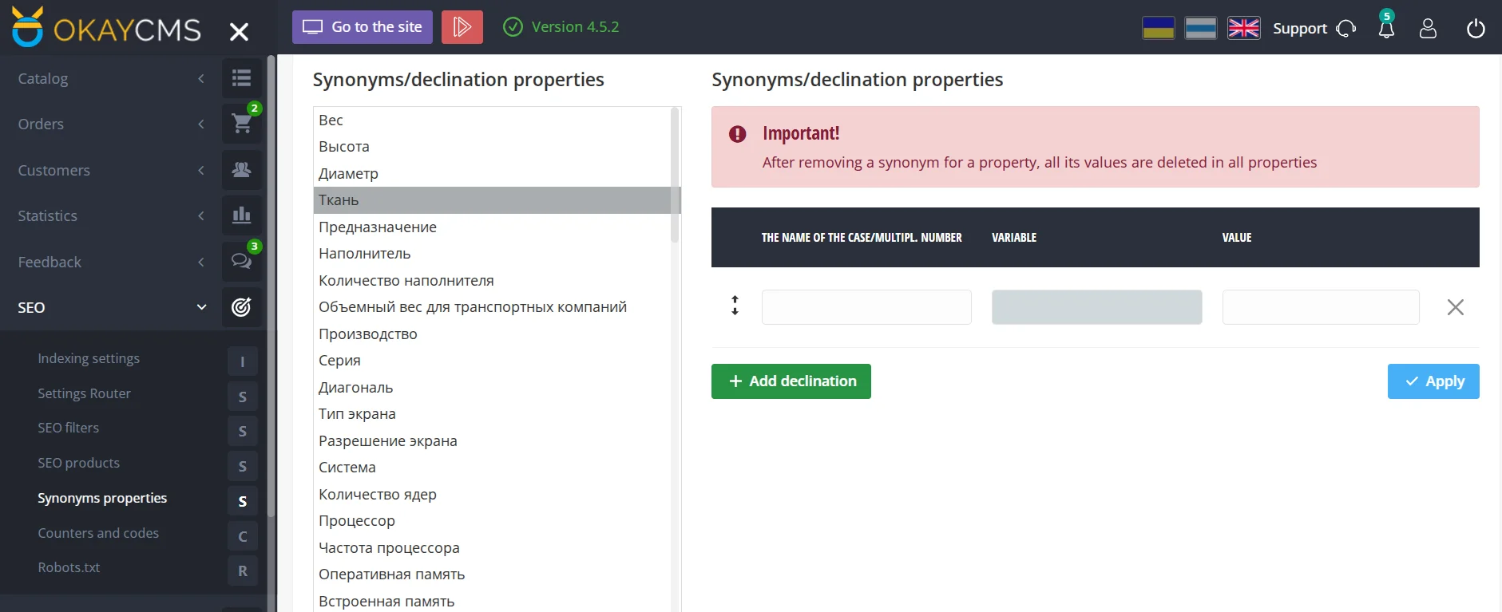Click the Add declination button

pyautogui.click(x=791, y=381)
